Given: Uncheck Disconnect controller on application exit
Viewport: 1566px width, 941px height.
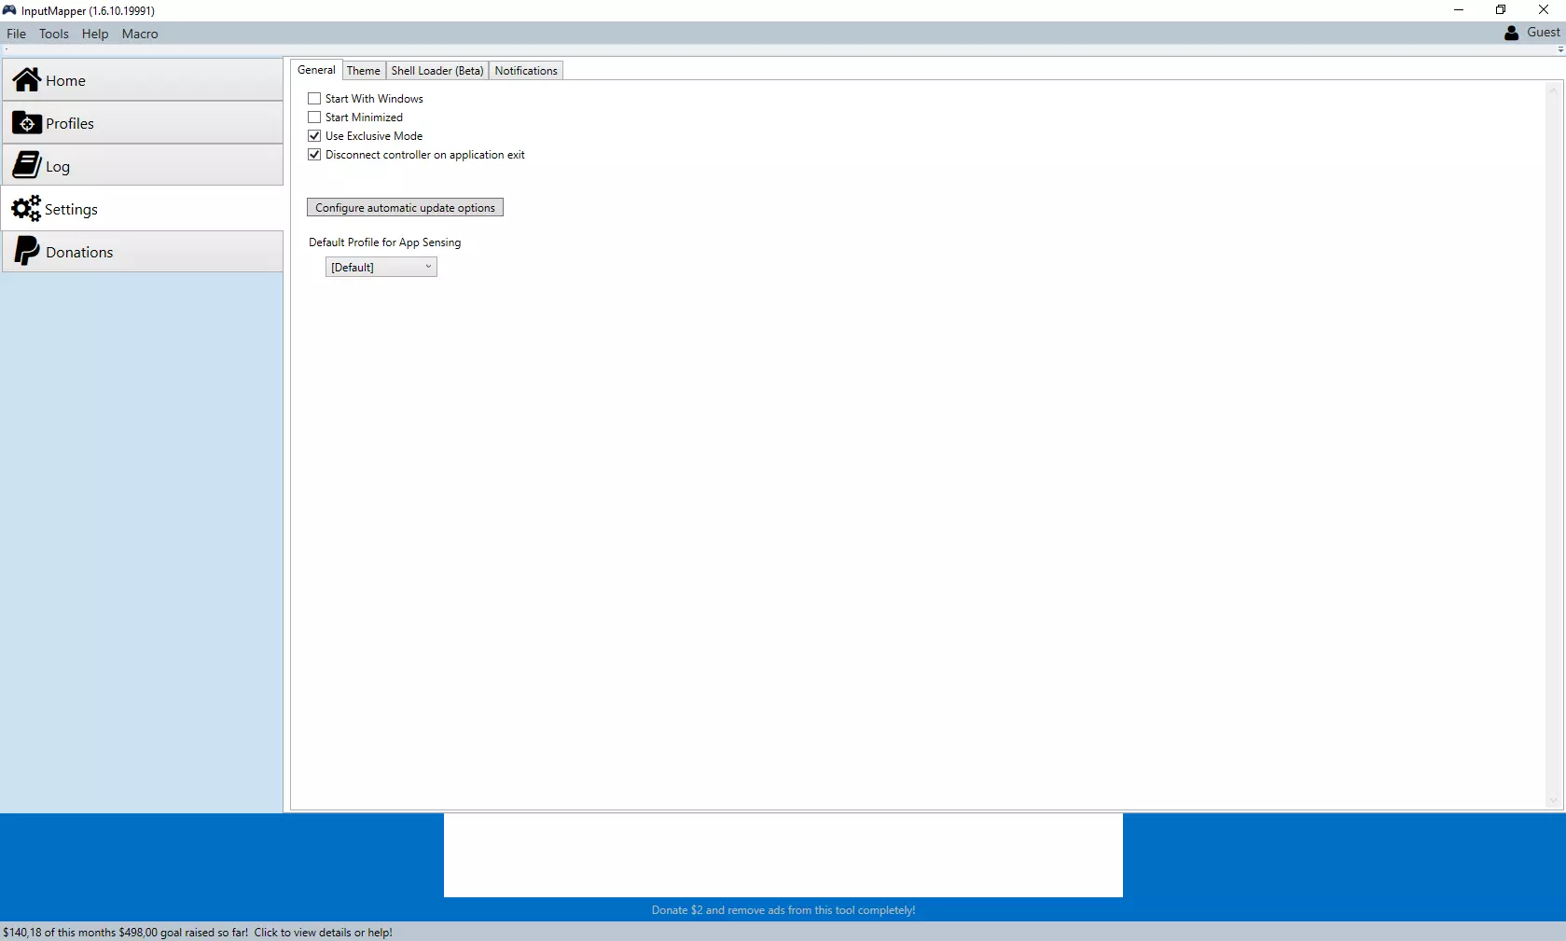Looking at the screenshot, I should coord(314,155).
